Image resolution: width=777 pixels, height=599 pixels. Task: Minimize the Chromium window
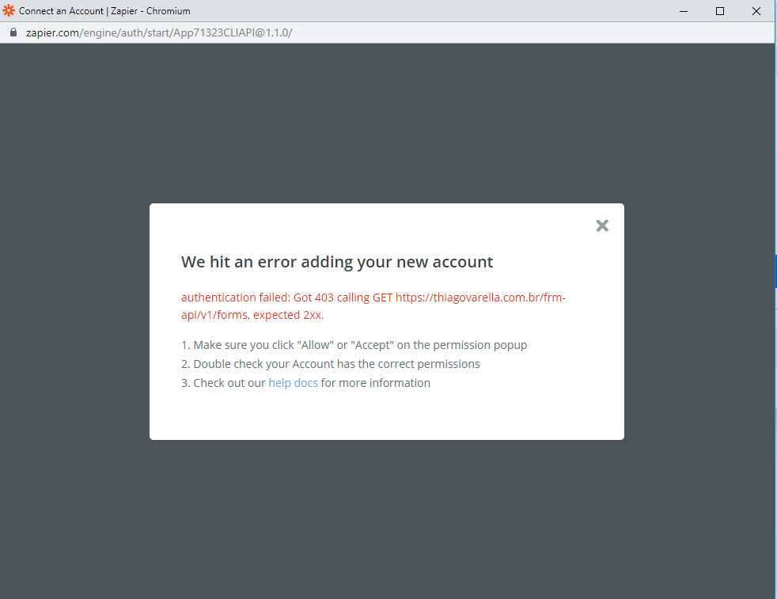coord(684,11)
